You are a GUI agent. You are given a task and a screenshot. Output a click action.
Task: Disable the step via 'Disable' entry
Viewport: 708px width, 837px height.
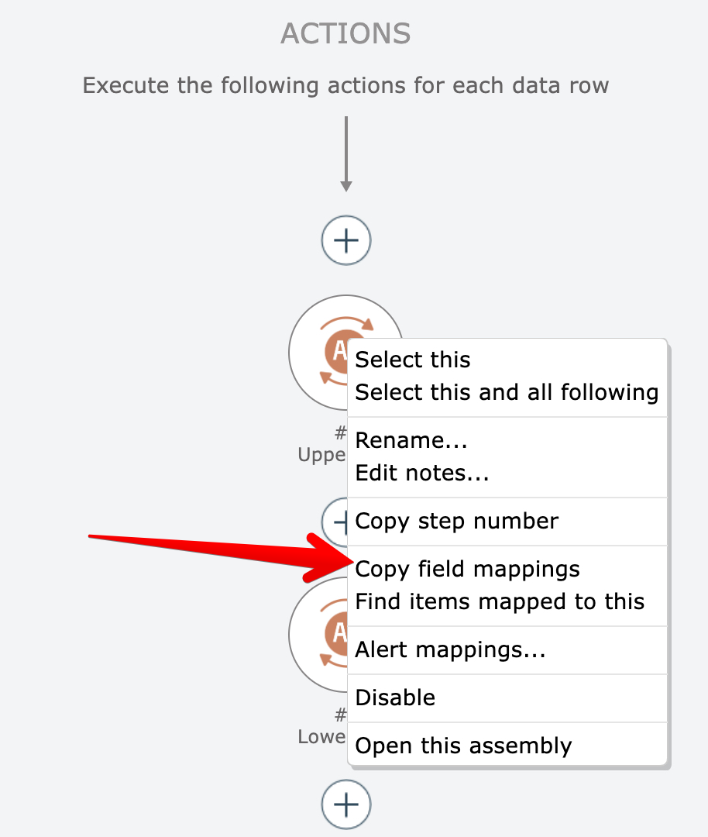(x=395, y=697)
